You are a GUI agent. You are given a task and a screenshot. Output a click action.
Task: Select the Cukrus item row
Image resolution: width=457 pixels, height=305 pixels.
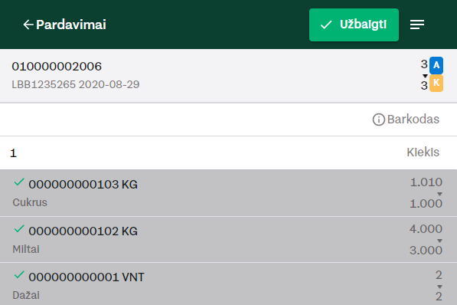tap(228, 193)
